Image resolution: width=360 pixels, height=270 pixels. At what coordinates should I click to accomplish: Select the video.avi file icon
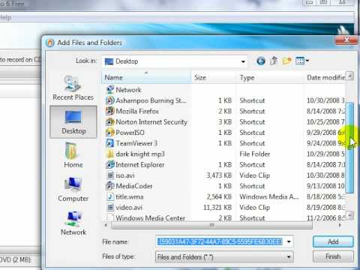pyautogui.click(x=109, y=208)
